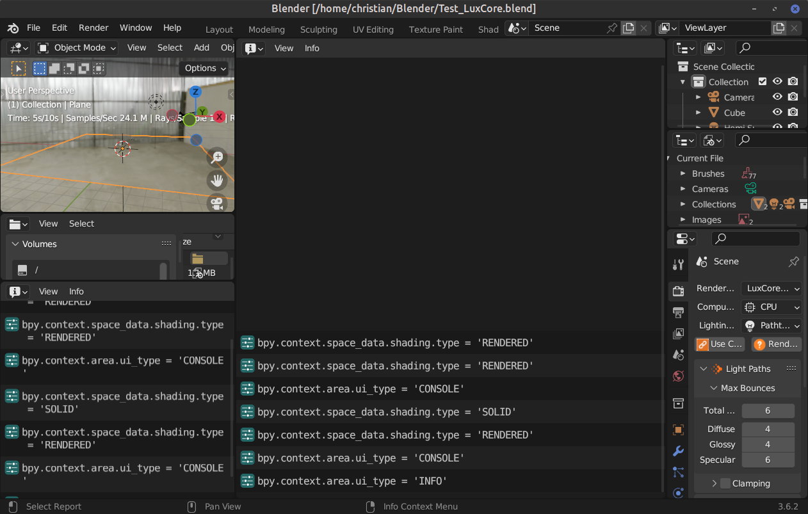Image resolution: width=808 pixels, height=514 pixels.
Task: Open the World properties globe tab
Action: point(678,376)
